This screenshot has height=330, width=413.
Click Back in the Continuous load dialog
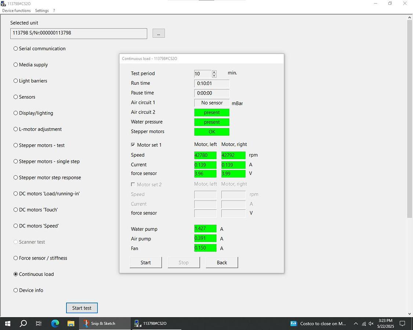click(x=222, y=263)
